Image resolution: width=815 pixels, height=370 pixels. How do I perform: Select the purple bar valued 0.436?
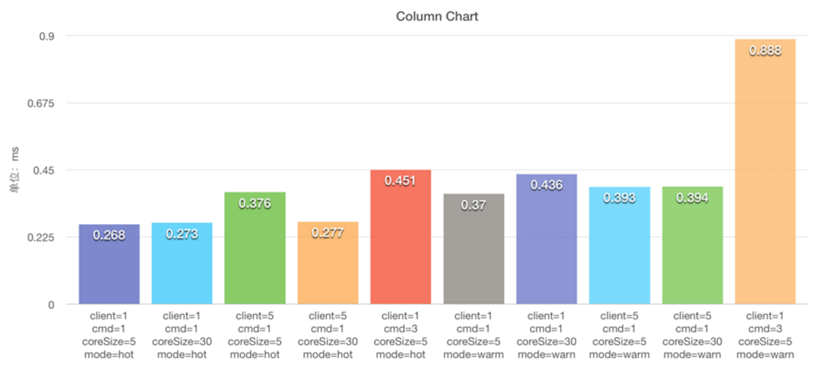coord(547,240)
